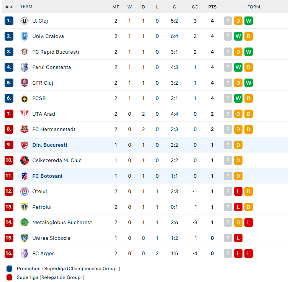The width and height of the screenshot is (290, 282).
Task: Click the Din. Bucuresti red crest
Action: tap(24, 145)
